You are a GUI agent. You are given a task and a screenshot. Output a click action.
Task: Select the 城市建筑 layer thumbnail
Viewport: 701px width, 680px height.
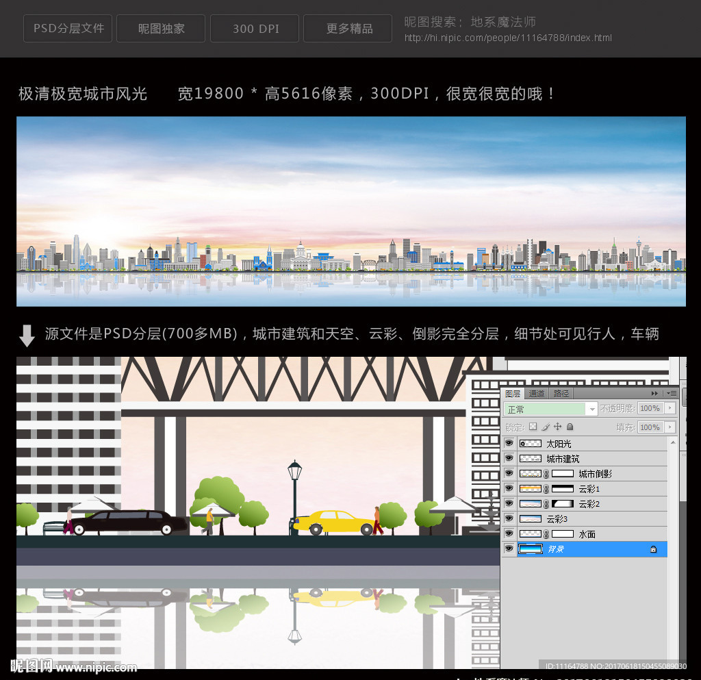click(x=531, y=459)
